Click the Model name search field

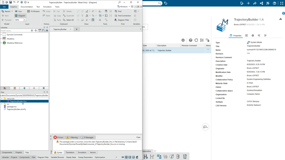(x=15, y=31)
